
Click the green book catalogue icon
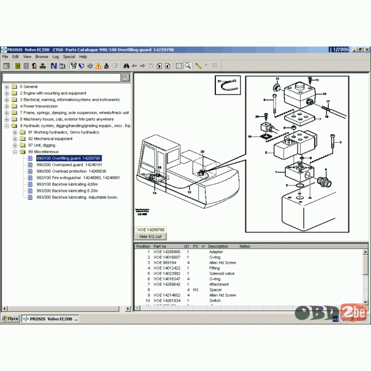tap(18, 66)
